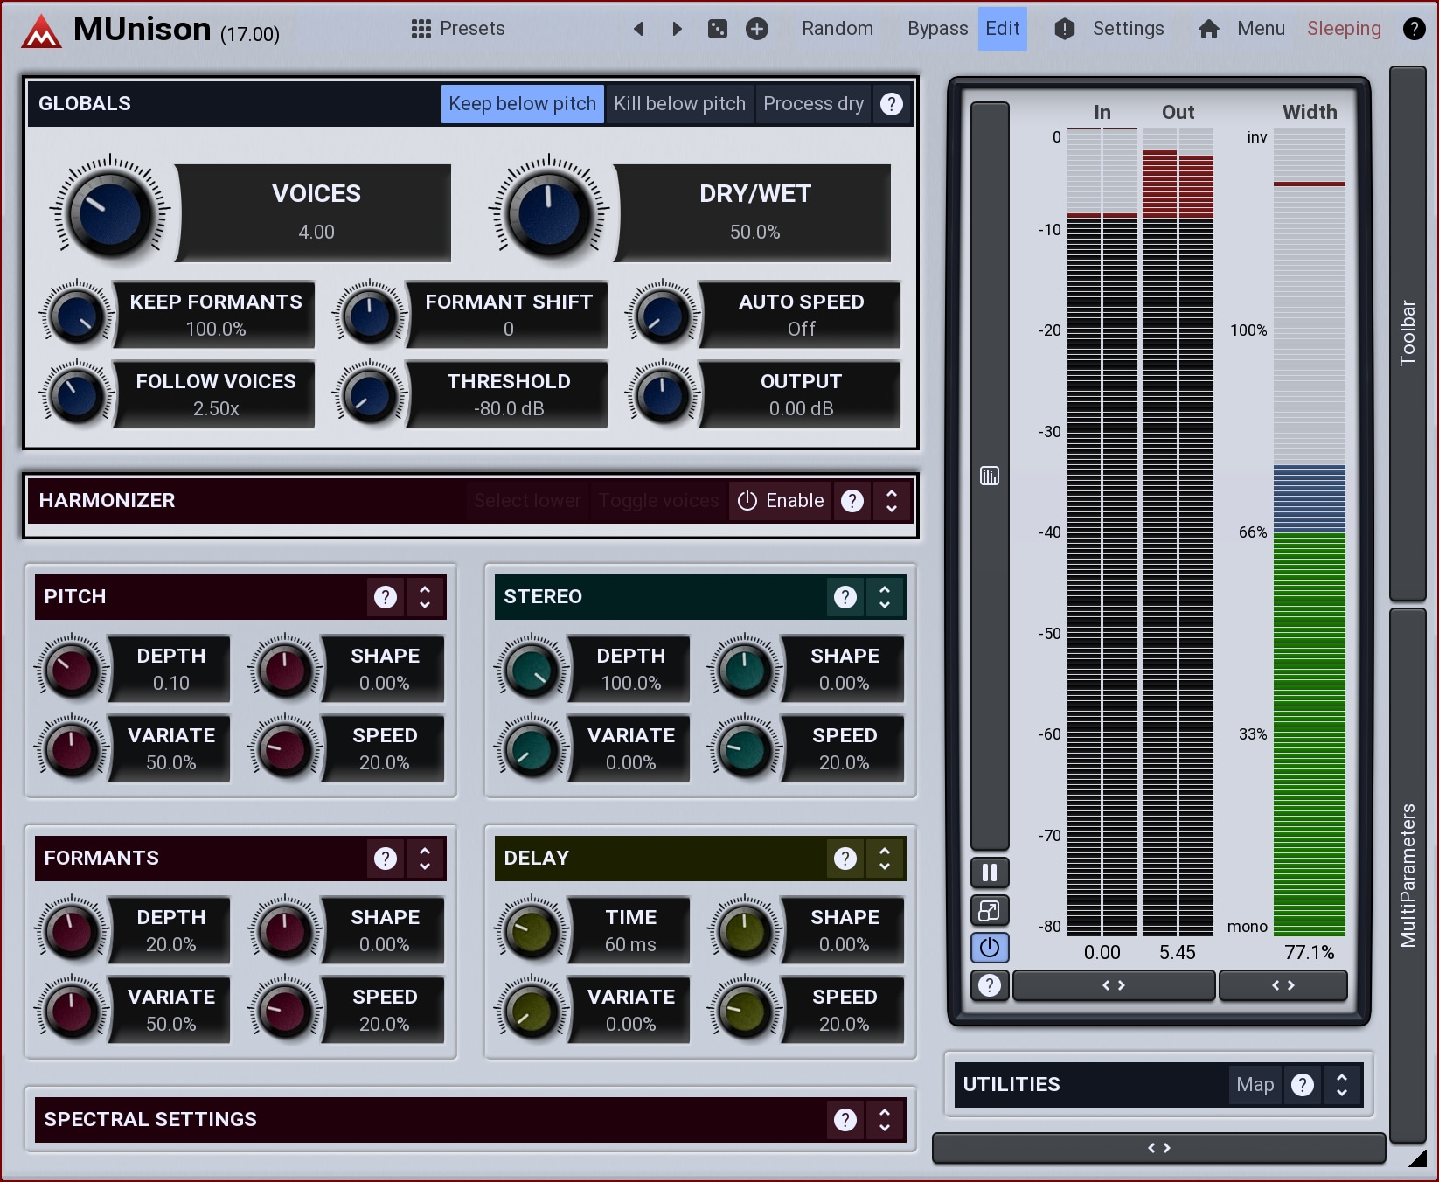This screenshot has height=1182, width=1439.
Task: Open the Presets grid browser
Action: [x=458, y=29]
